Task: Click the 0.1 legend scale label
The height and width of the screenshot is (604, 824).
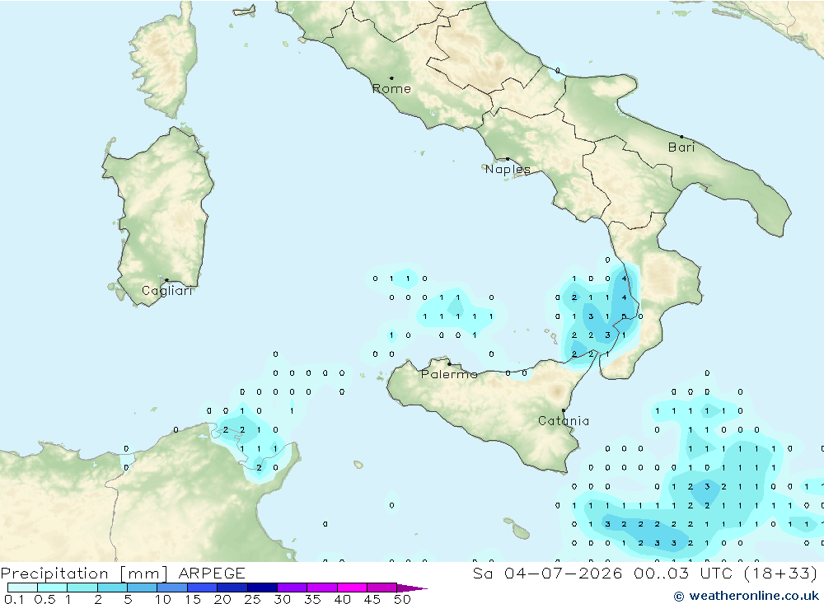Action: [14, 599]
